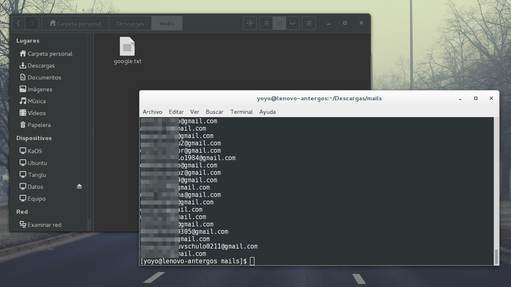Screen dimensions: 511x287
Task: Open the view options dropdown arrow
Action: click(293, 23)
